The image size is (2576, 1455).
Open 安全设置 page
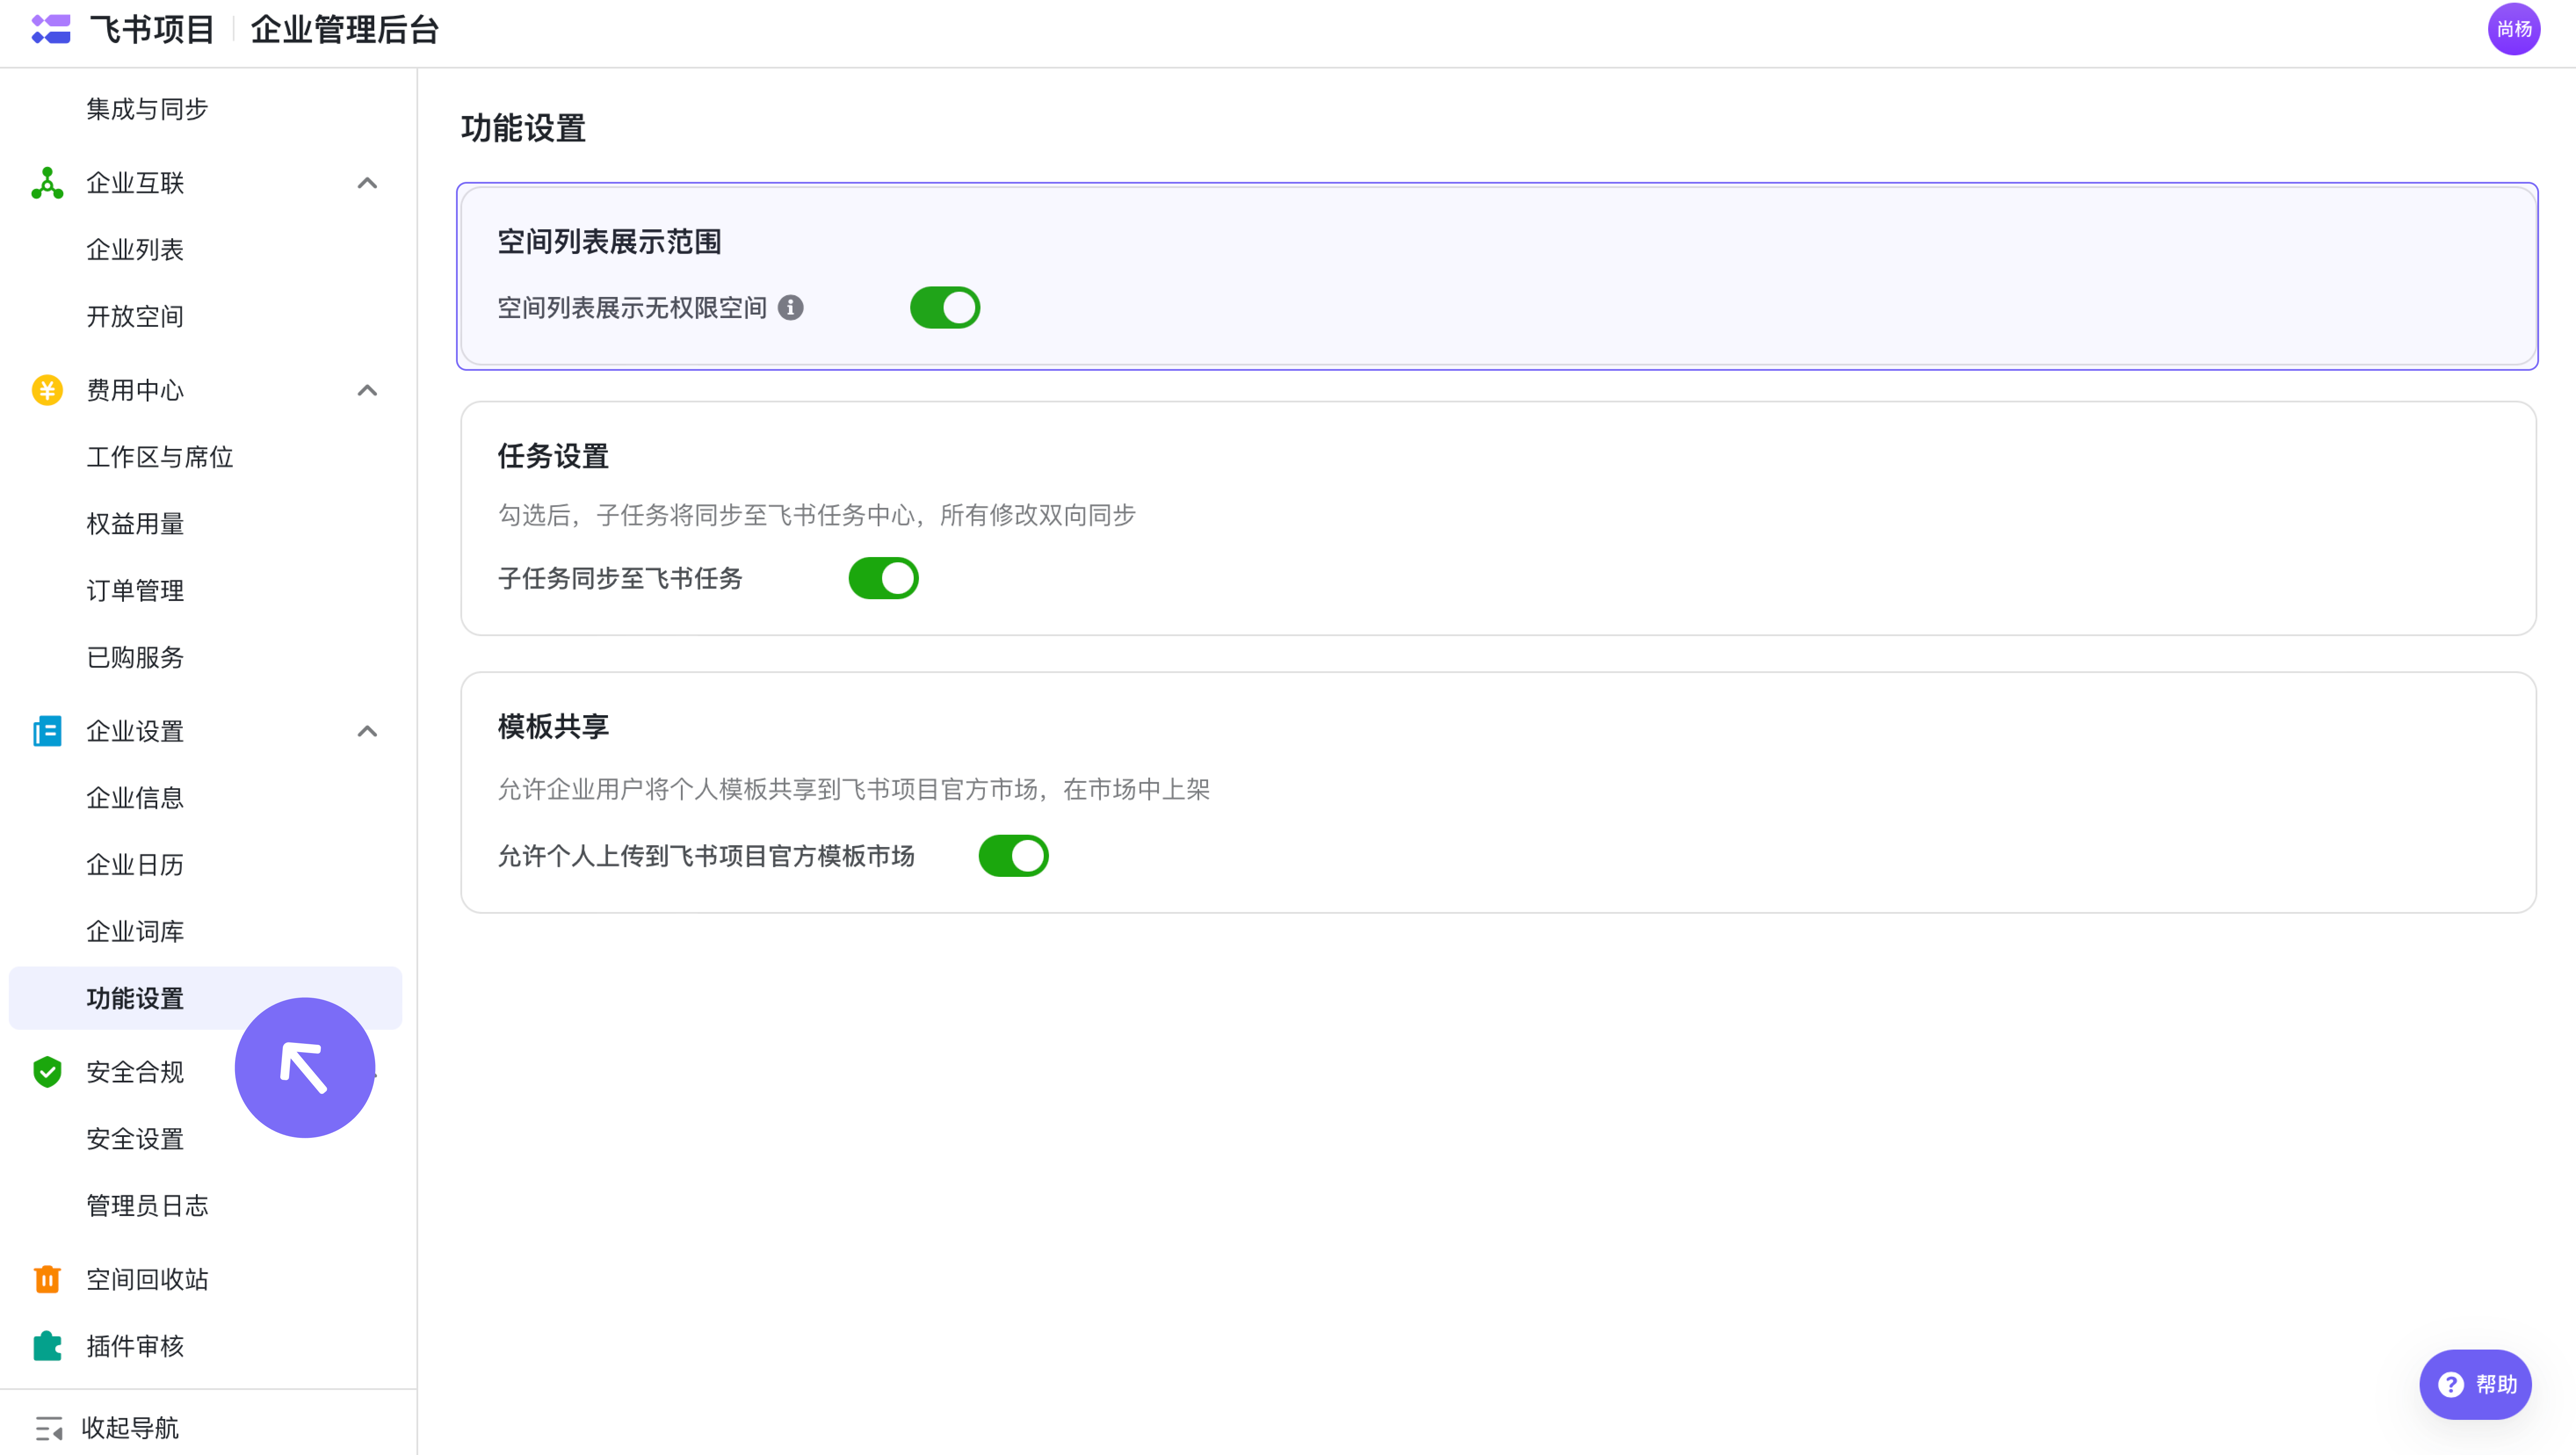(x=135, y=1139)
